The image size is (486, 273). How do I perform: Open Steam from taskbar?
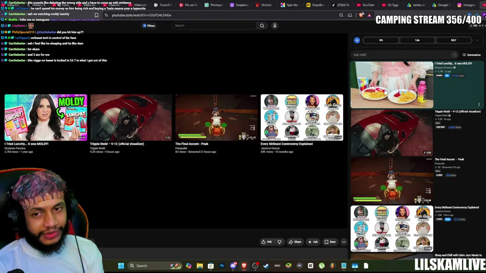266,266
